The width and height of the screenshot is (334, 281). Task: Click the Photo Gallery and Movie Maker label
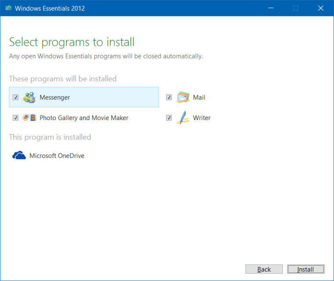pyautogui.click(x=84, y=118)
